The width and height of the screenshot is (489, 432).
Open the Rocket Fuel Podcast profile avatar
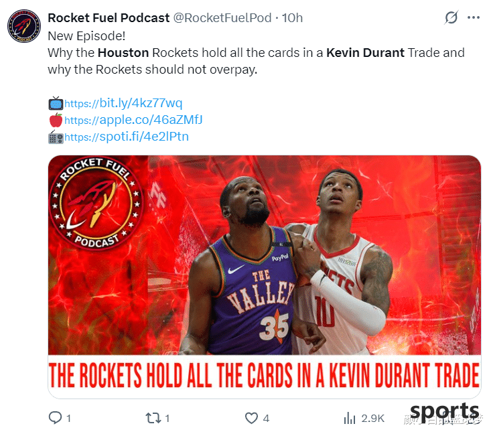[24, 26]
